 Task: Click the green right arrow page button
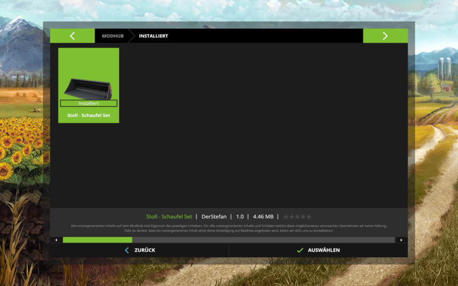pos(385,36)
